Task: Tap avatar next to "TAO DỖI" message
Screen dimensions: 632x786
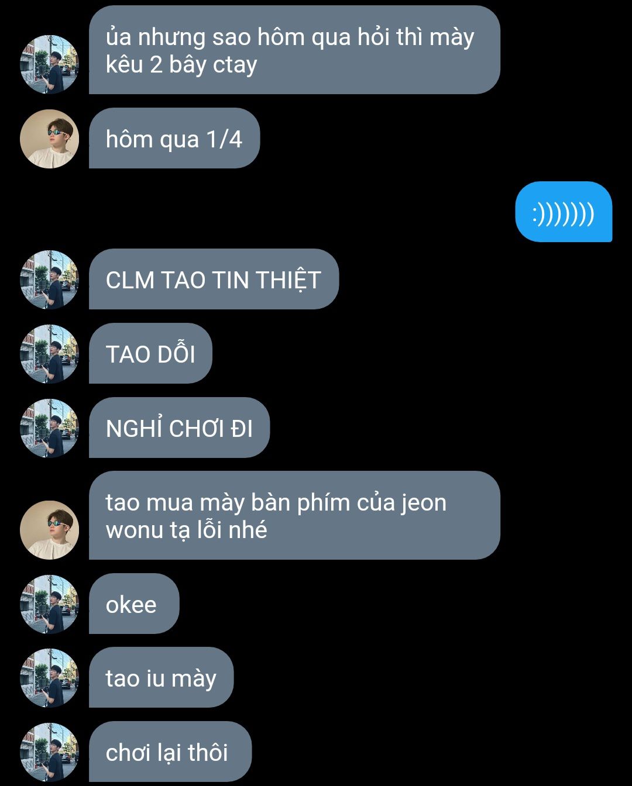Action: click(50, 354)
